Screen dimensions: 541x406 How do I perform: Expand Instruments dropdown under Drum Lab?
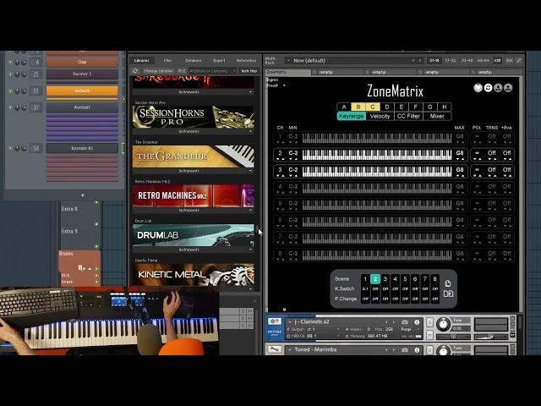point(250,250)
